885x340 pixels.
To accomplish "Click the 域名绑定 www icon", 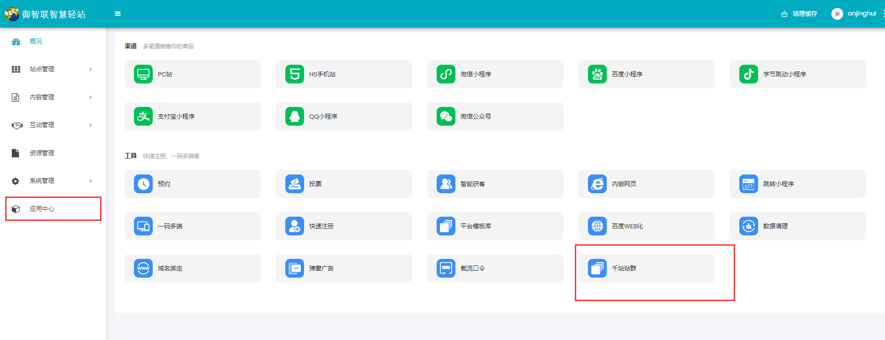I will (x=143, y=268).
